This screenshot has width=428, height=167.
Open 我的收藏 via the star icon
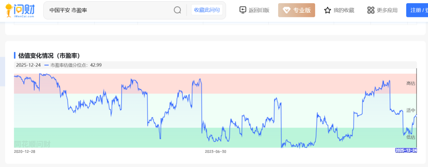point(327,10)
